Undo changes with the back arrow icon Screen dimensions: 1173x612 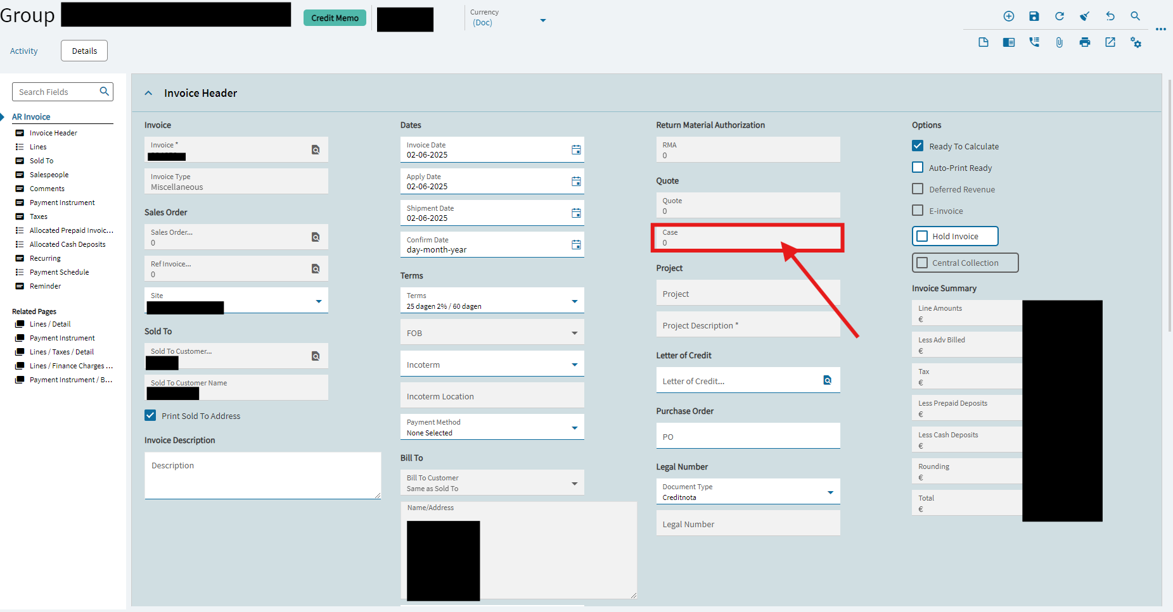point(1110,16)
